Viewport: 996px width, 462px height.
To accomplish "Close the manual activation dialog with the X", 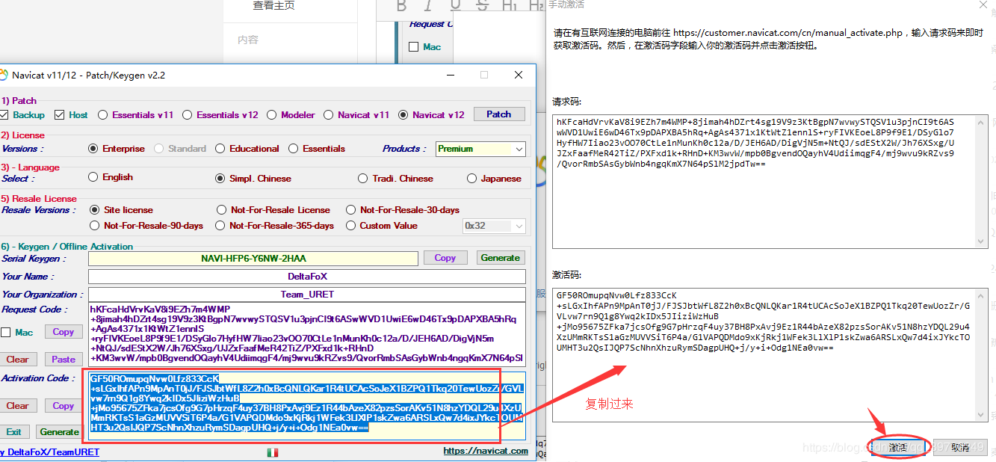I will (x=982, y=4).
